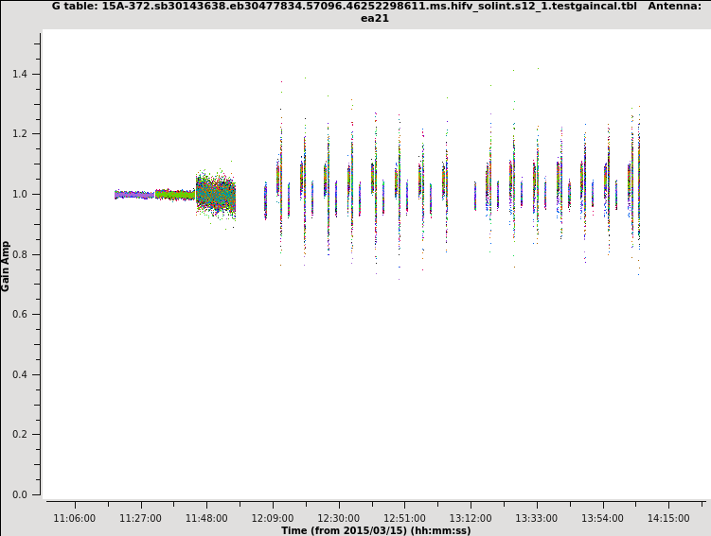
Task: Select the 11:06:00 time tick label
Action: (75, 518)
